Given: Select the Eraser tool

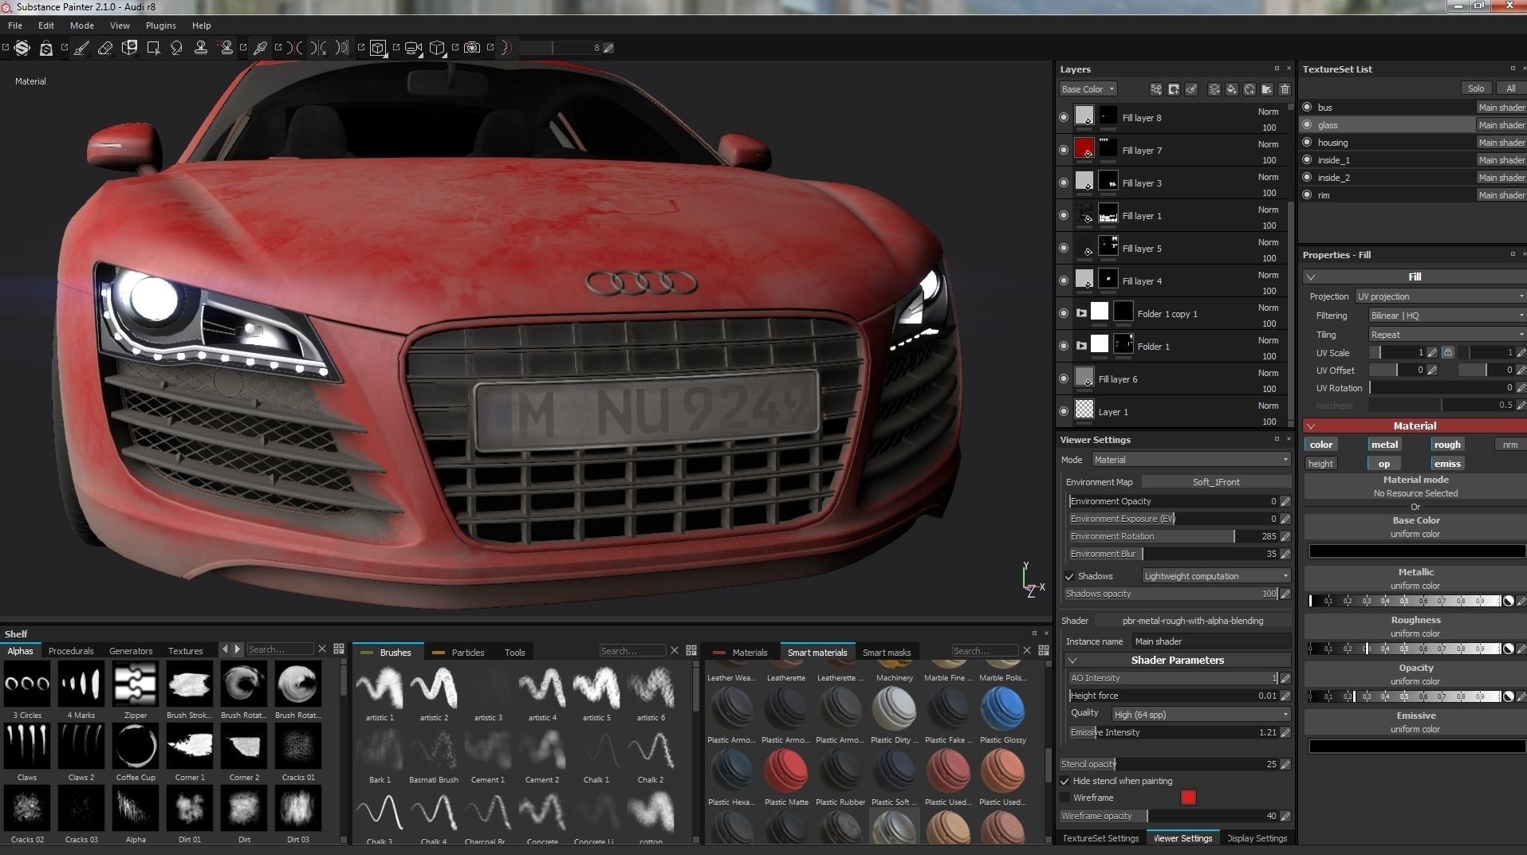Looking at the screenshot, I should 105,48.
